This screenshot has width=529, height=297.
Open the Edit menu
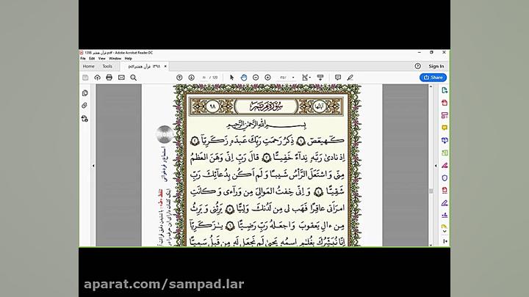(92, 58)
